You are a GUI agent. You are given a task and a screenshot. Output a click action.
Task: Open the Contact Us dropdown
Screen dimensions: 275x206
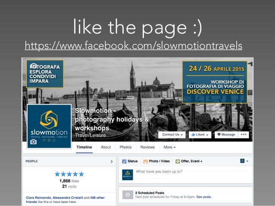pos(172,135)
